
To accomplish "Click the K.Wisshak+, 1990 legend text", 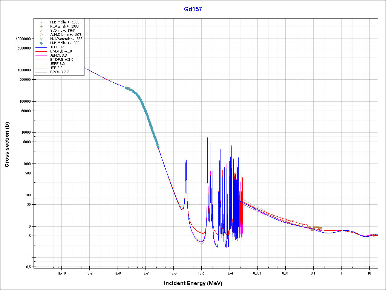I will [64, 26].
